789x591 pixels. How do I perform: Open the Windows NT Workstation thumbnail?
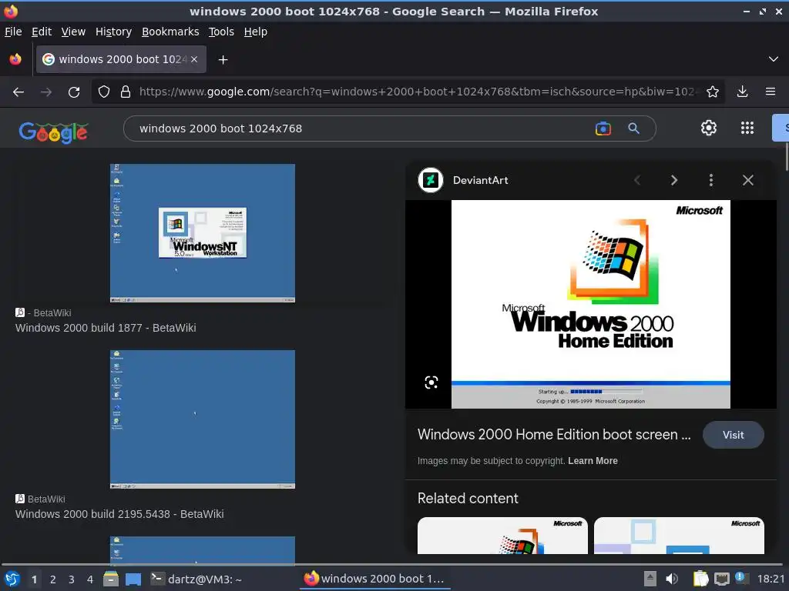coord(203,233)
